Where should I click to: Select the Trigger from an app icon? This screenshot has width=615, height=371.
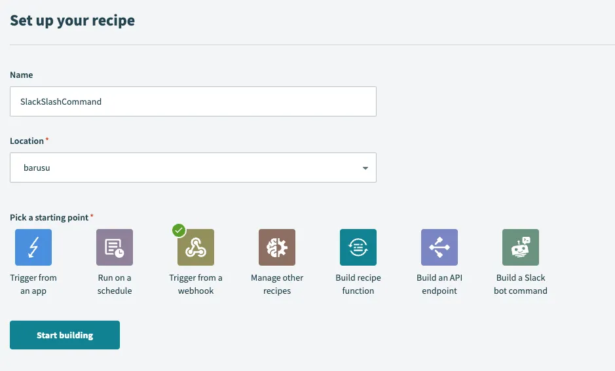tap(33, 247)
